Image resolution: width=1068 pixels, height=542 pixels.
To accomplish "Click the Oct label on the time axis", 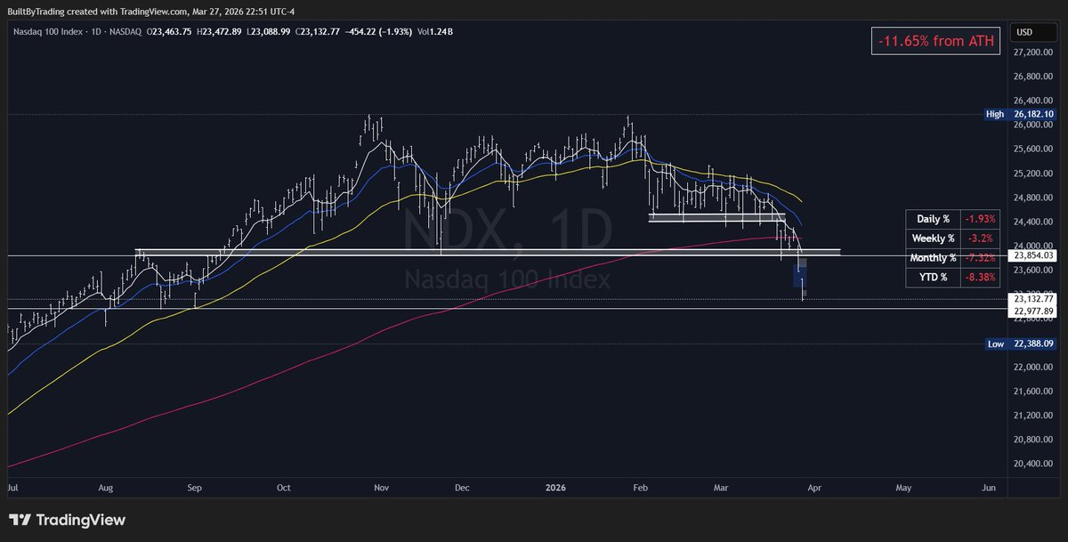I will (284, 488).
